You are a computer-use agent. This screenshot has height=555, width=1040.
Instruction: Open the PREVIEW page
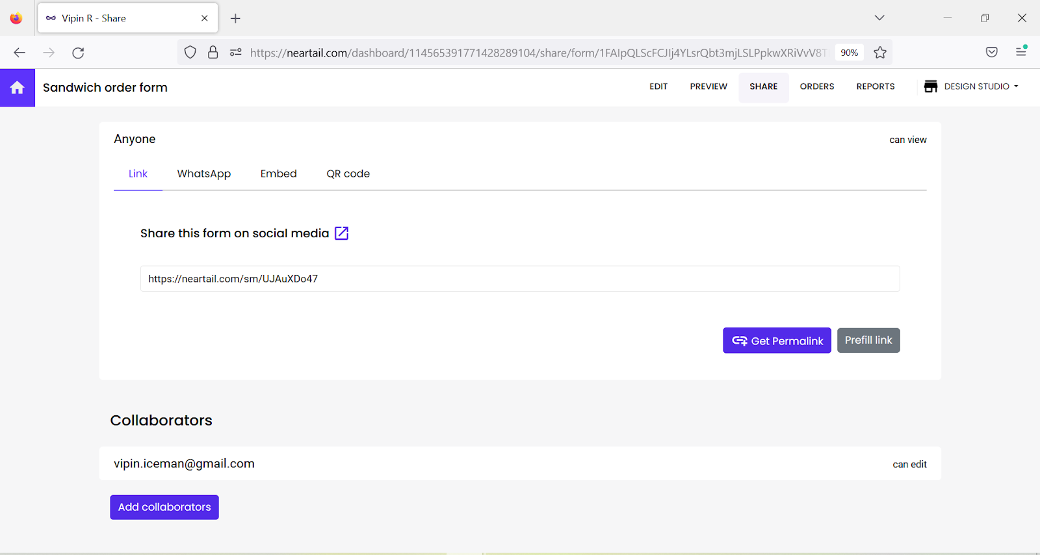[x=708, y=86]
